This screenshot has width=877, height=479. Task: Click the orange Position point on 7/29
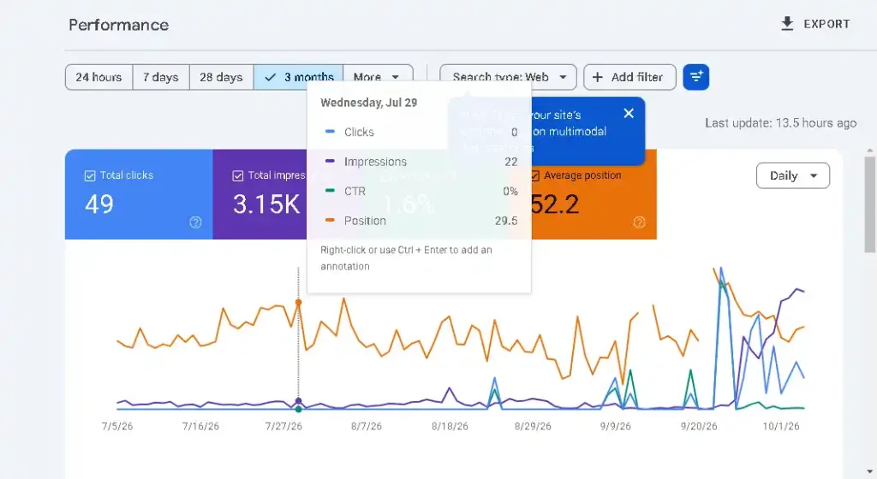click(x=298, y=302)
